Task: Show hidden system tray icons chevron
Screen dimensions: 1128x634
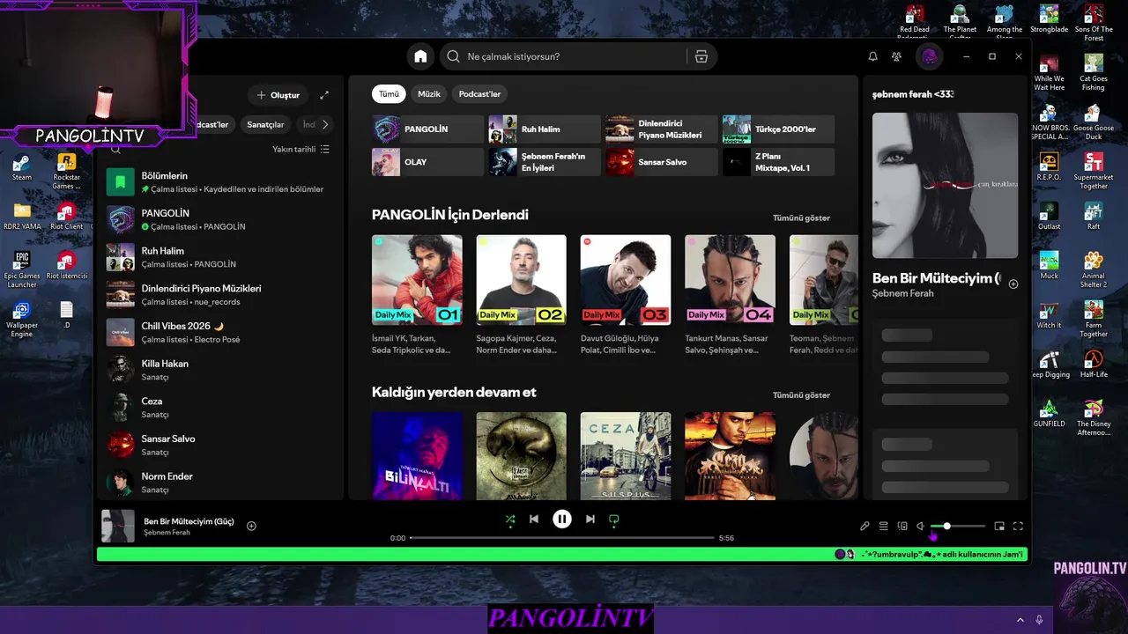Action: 1020,620
